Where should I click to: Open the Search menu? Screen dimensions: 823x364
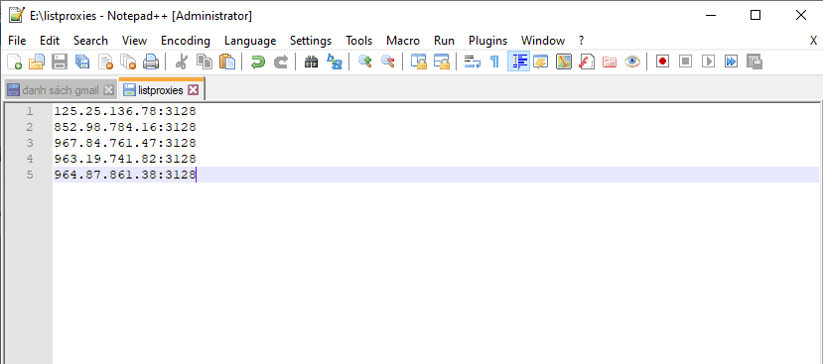90,41
